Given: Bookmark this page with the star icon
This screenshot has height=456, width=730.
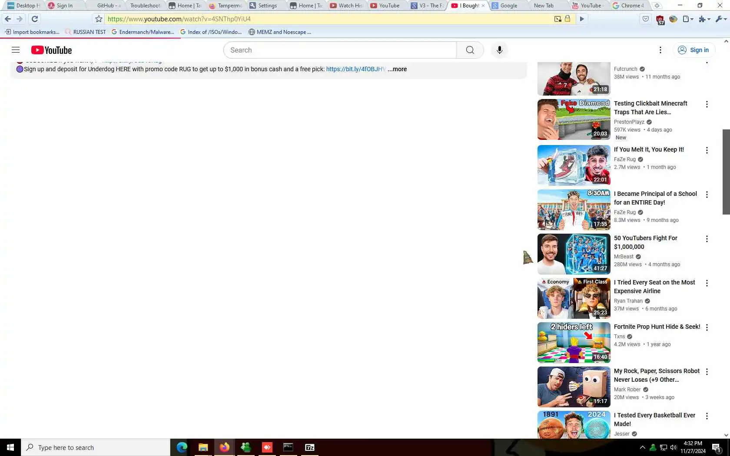Looking at the screenshot, I should click(x=99, y=19).
